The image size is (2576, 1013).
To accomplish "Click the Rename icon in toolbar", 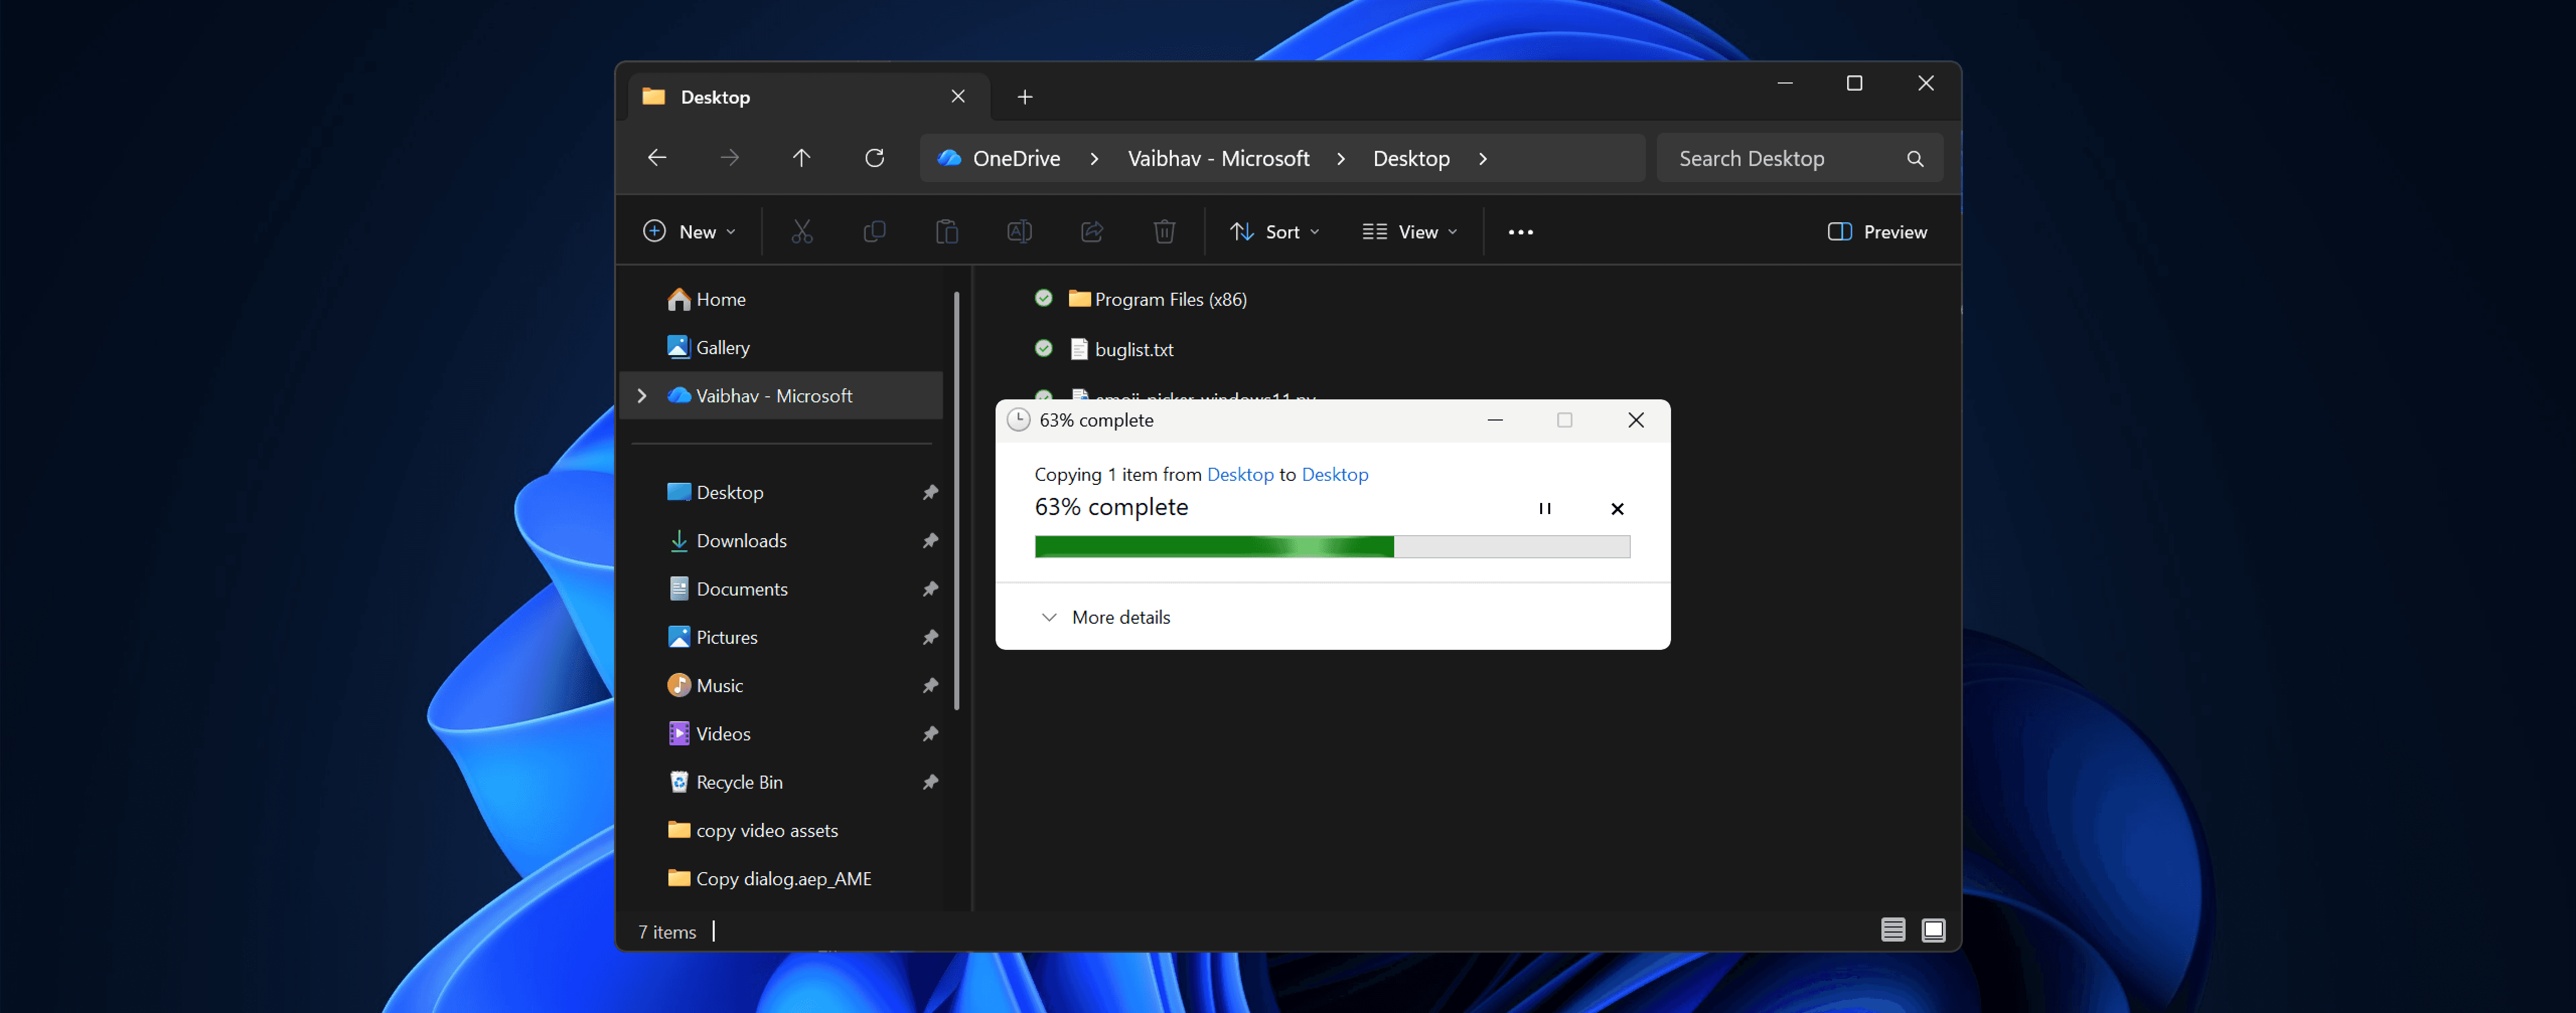I will point(1019,232).
